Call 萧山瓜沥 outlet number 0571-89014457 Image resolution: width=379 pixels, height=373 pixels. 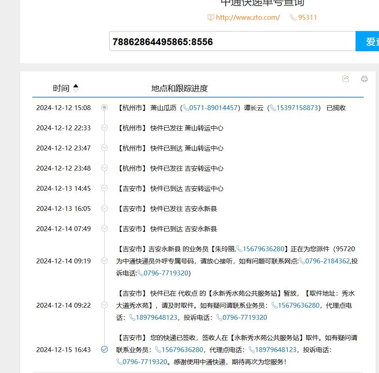coord(213,108)
